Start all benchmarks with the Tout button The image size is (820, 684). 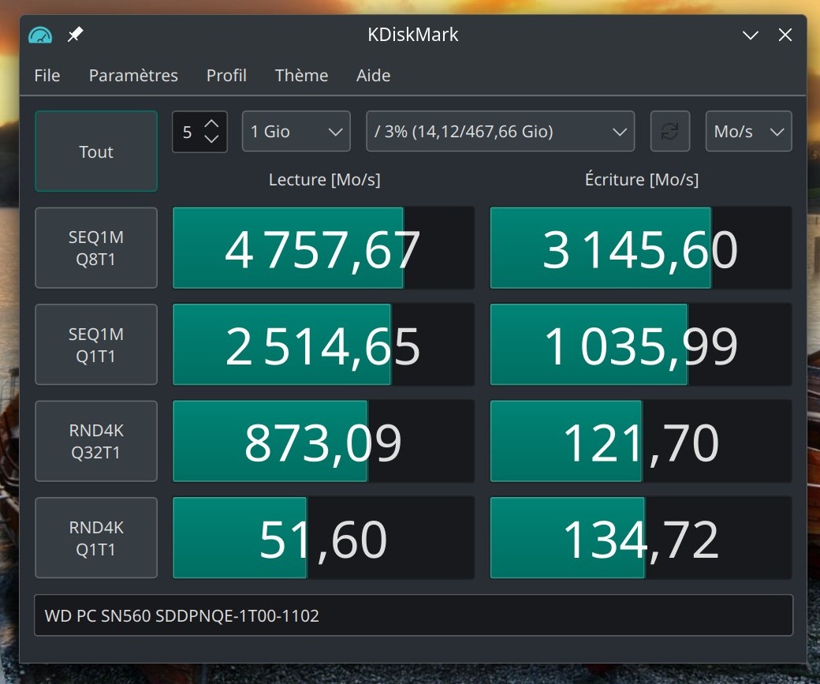coord(95,151)
